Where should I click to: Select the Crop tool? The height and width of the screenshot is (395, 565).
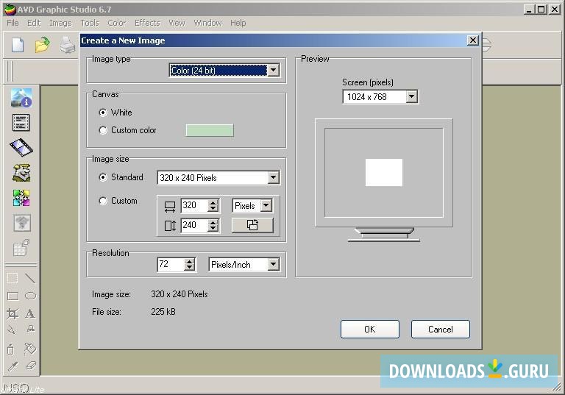click(13, 313)
